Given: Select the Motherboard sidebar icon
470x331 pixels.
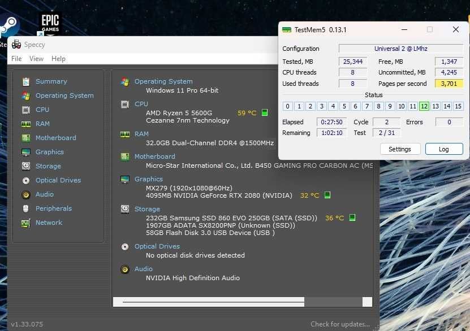Looking at the screenshot, I should (x=26, y=138).
